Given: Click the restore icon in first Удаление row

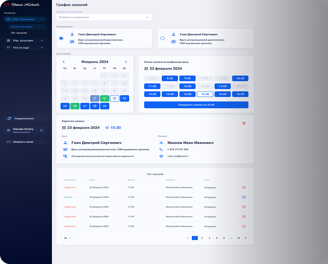Looking at the screenshot, I should point(244,187).
